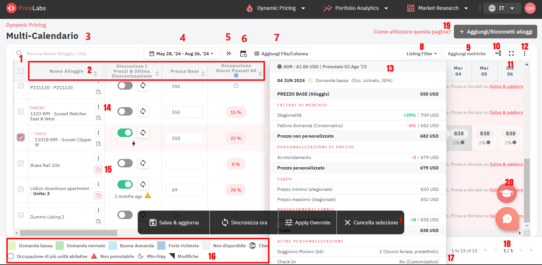Screen dimensions: 542x265
Task: Open the chat support bubble icon
Action: click(507, 219)
